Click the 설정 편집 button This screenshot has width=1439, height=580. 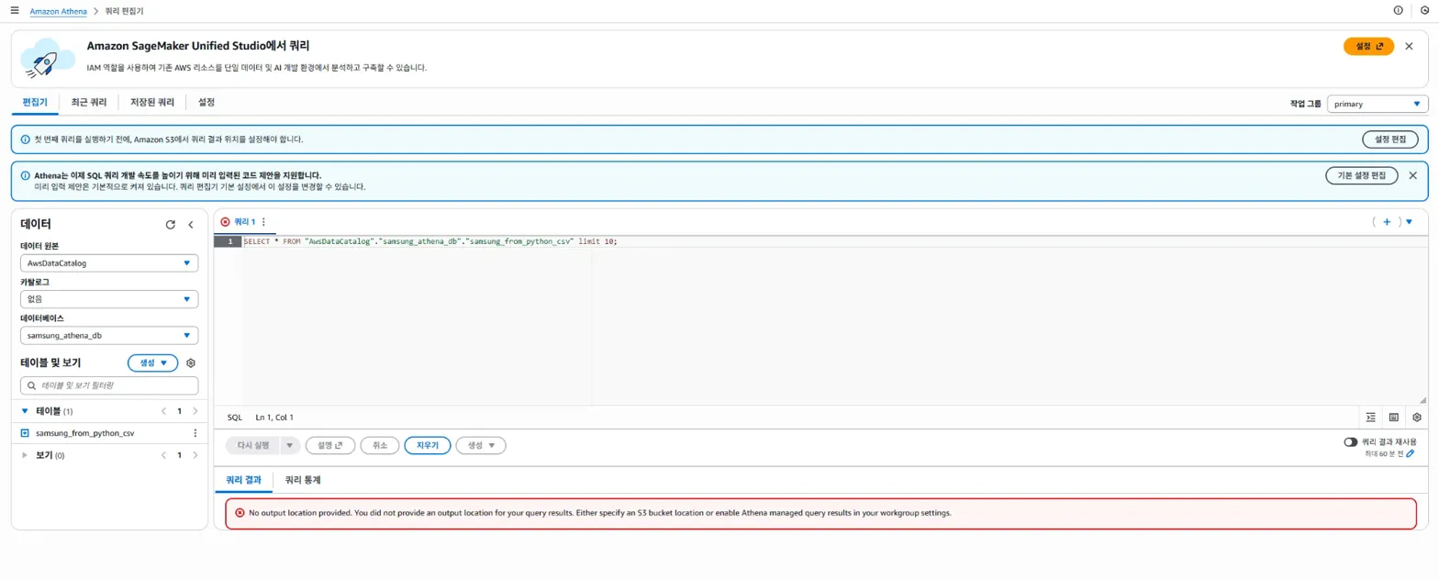coord(1389,139)
